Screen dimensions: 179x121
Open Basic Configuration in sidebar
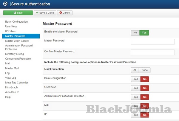click(16, 22)
